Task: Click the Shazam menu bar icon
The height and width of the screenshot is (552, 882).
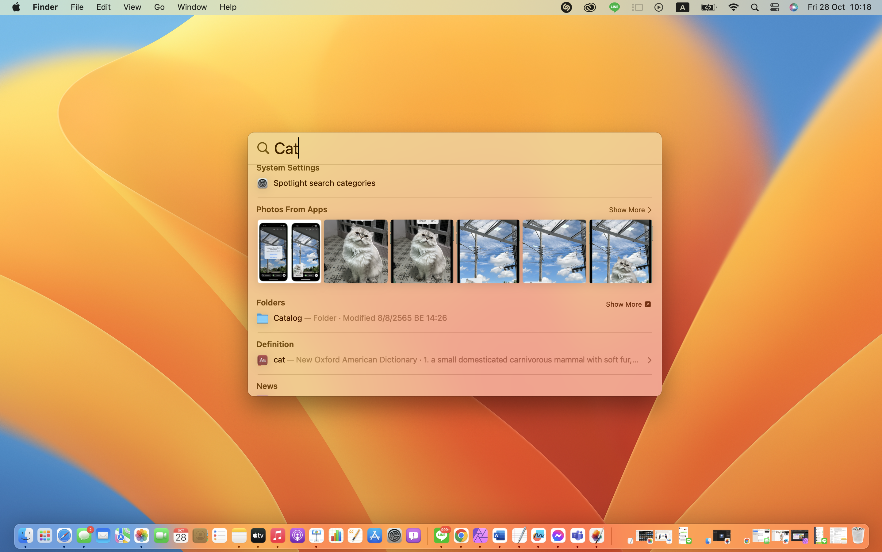Action: 566,7
